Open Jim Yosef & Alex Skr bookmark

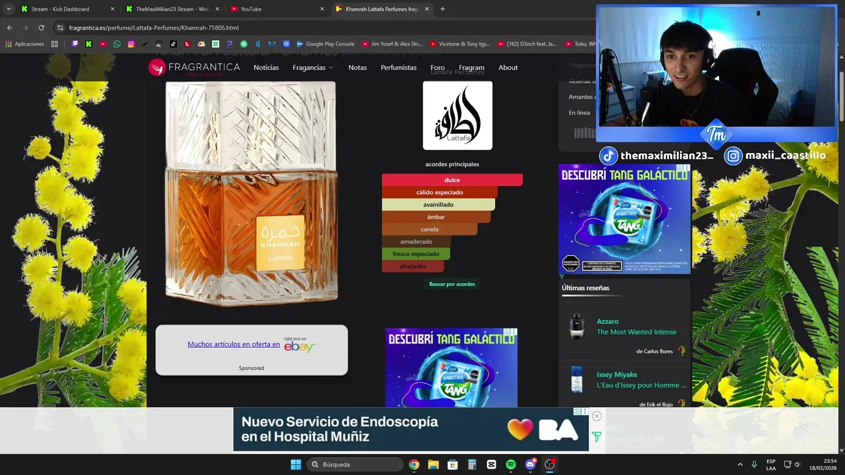point(391,44)
